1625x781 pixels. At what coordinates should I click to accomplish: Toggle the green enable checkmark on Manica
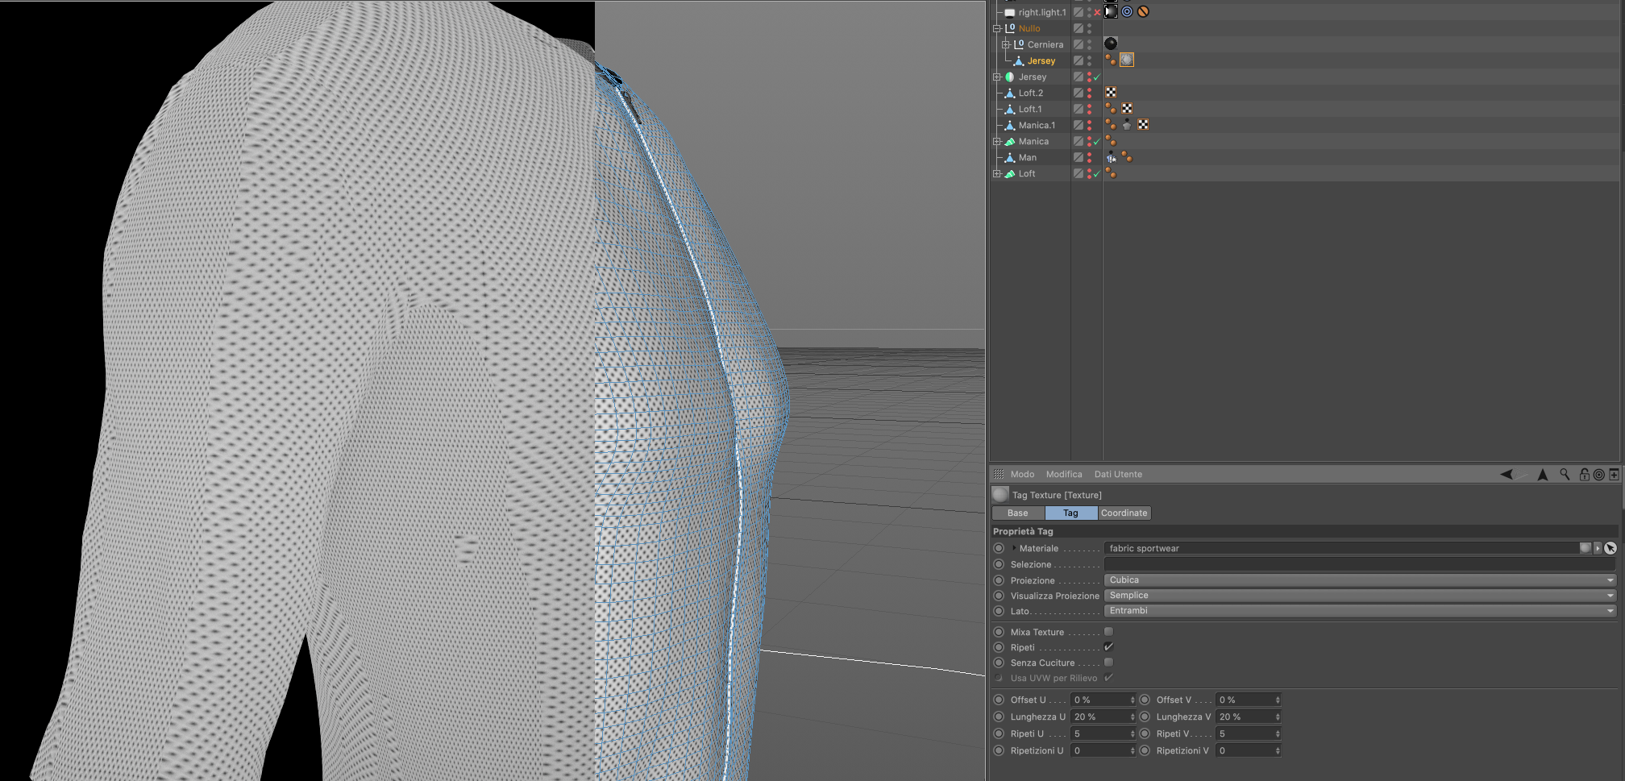pos(1097,141)
